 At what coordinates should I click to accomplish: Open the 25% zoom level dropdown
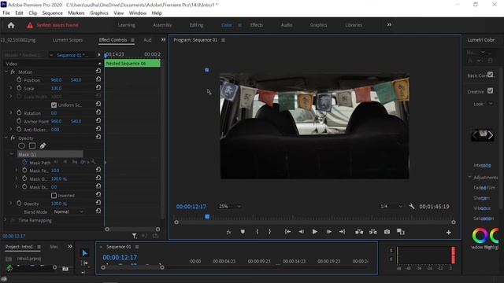click(229, 206)
